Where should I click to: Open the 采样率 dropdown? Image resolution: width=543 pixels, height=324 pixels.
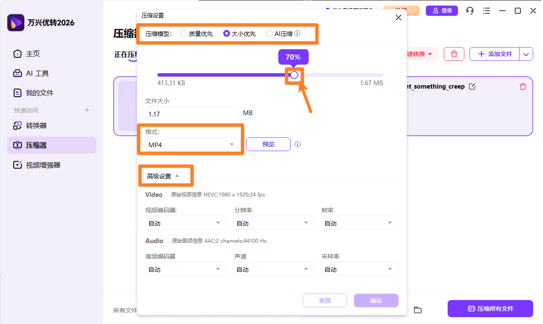point(360,269)
